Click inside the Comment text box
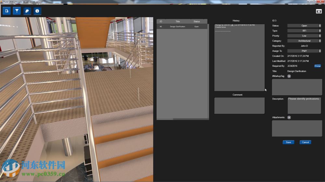The image size is (325, 182). 240,106
